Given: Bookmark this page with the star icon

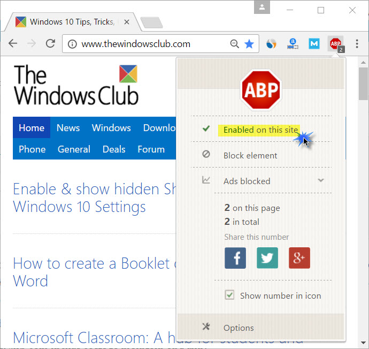Looking at the screenshot, I should 249,44.
